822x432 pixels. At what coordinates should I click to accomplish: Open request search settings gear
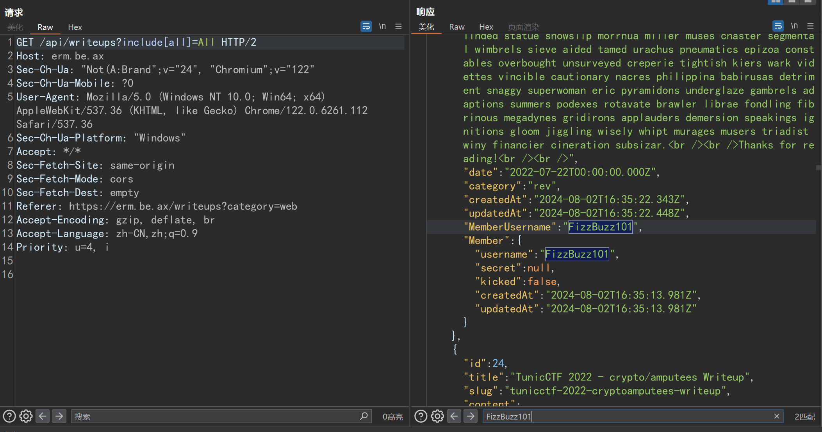(26, 416)
